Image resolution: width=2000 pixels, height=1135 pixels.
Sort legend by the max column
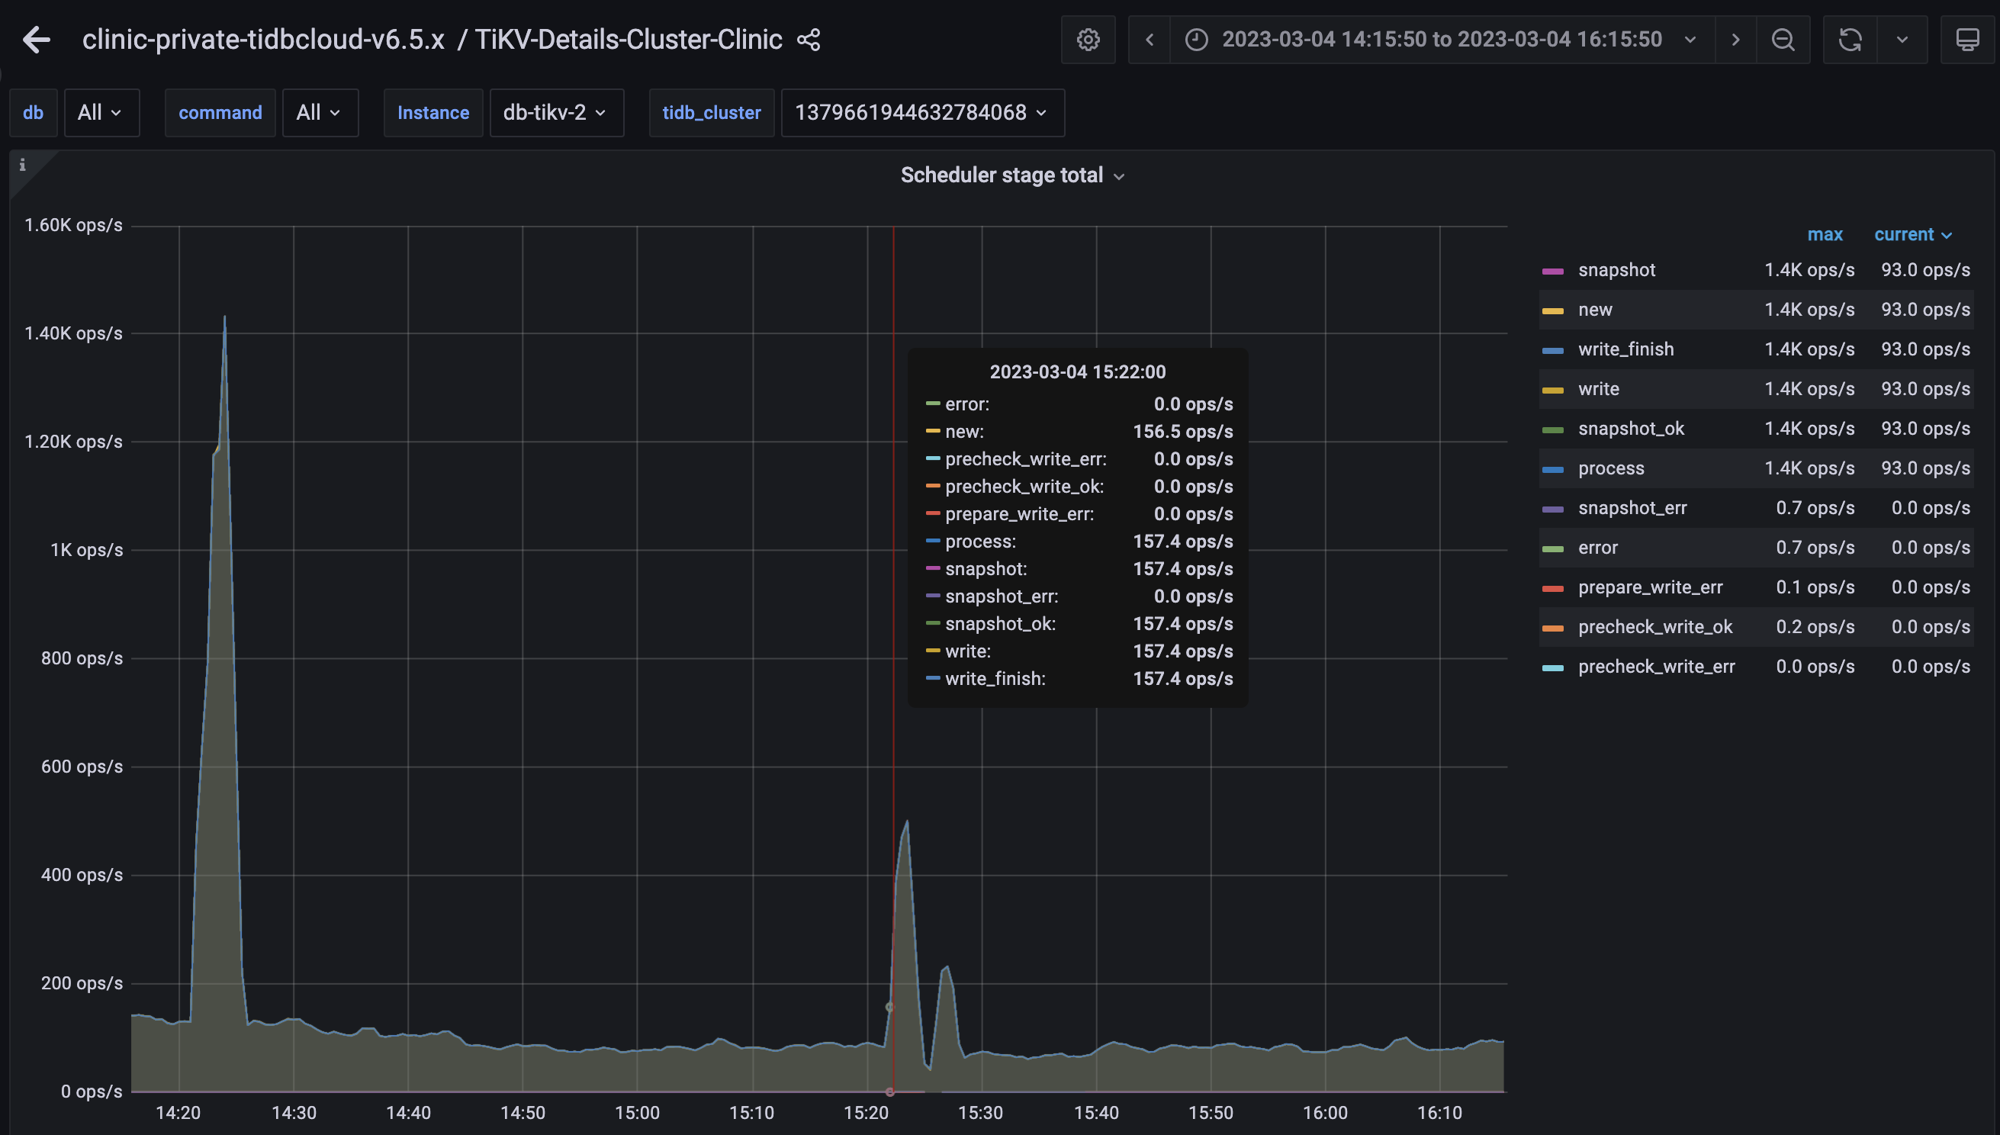pos(1825,234)
